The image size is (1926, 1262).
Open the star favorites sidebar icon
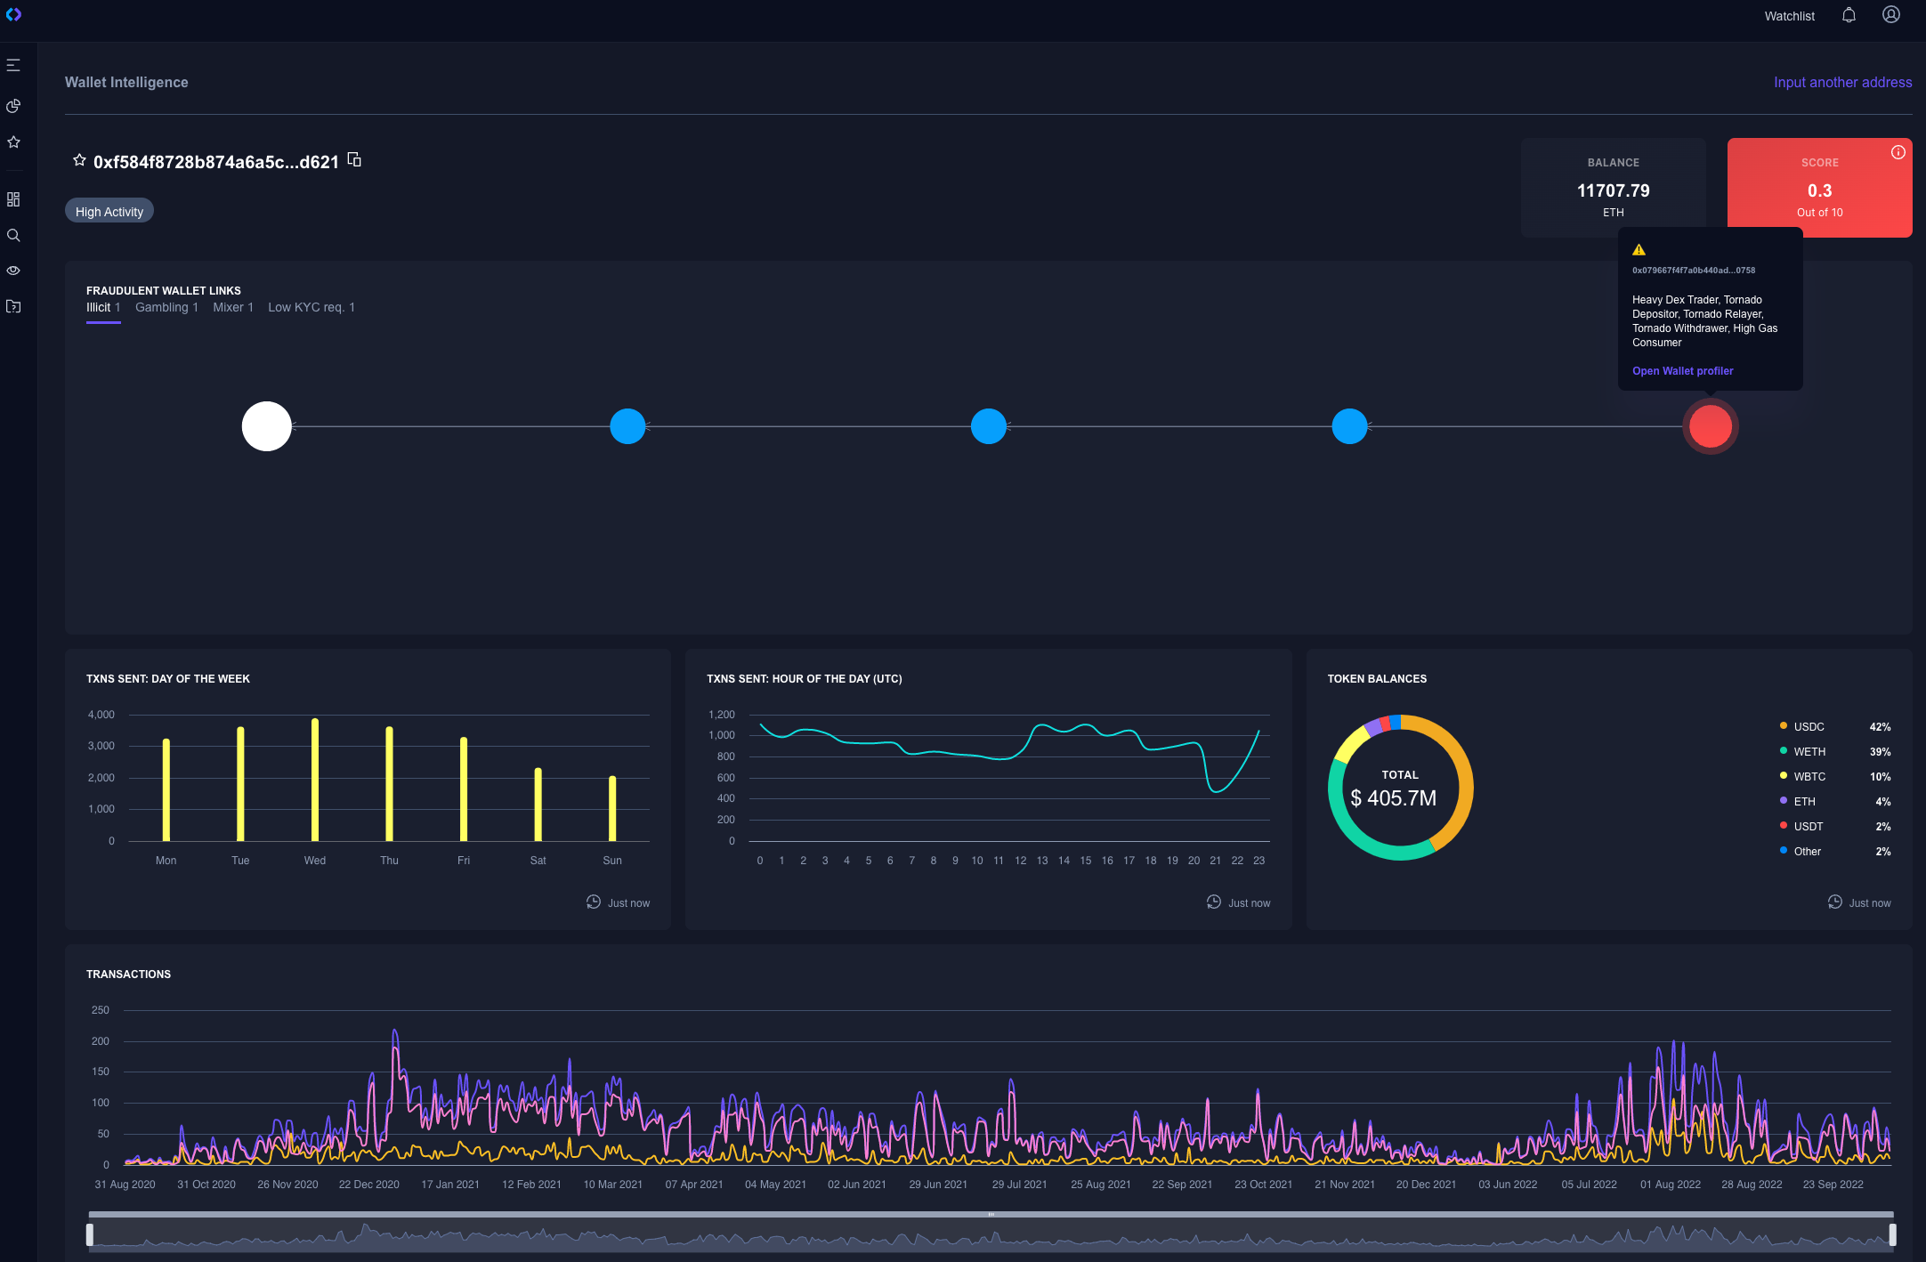click(13, 142)
